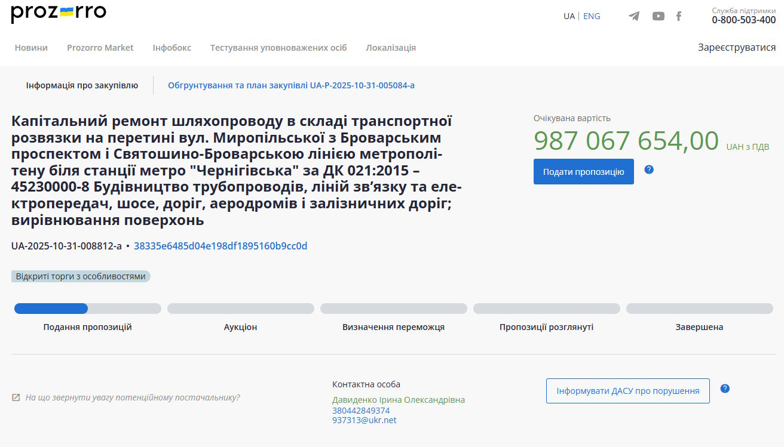The height and width of the screenshot is (447, 784).
Task: Click the Prozorro logo
Action: [x=59, y=13]
